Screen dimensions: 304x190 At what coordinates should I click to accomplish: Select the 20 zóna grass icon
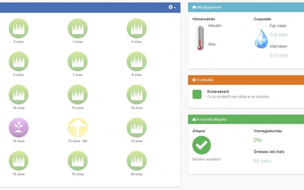[136, 161]
